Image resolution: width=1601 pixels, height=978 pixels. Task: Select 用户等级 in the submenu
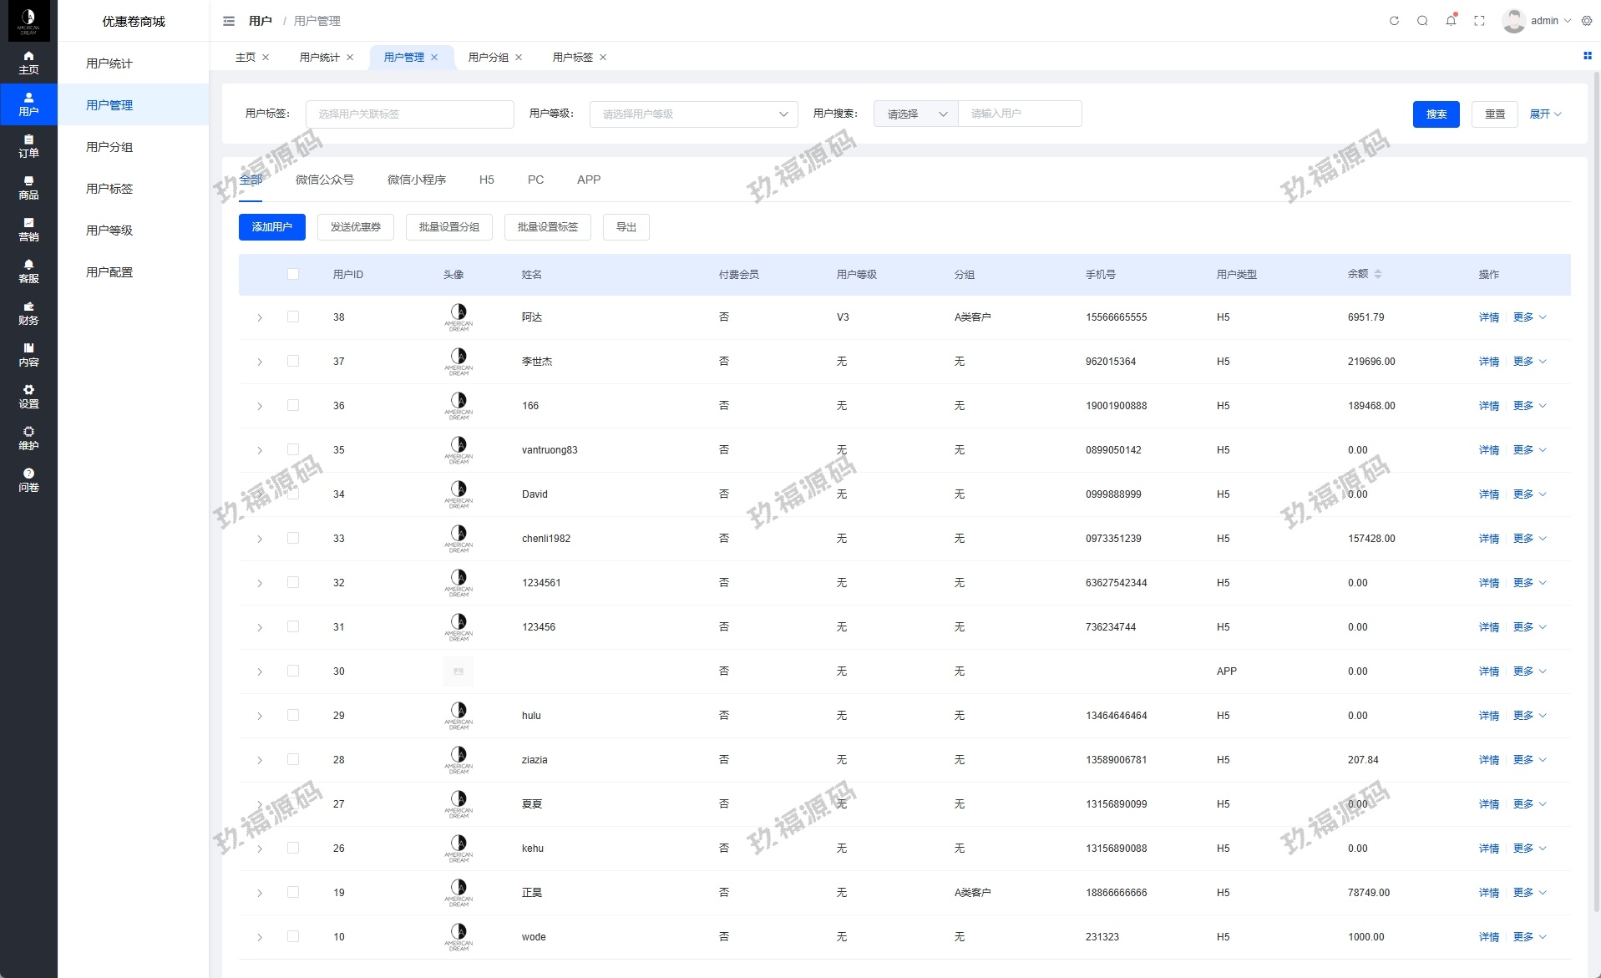(109, 231)
